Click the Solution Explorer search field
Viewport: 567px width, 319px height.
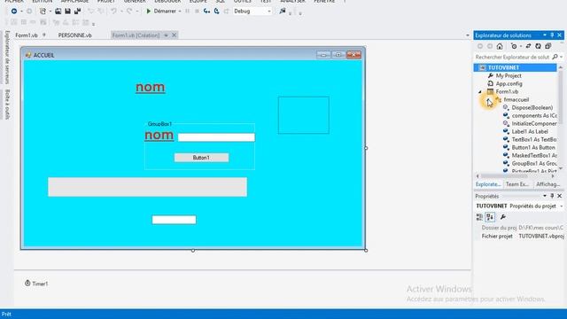coord(512,57)
